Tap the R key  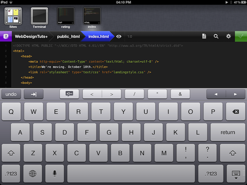[x=78, y=112]
